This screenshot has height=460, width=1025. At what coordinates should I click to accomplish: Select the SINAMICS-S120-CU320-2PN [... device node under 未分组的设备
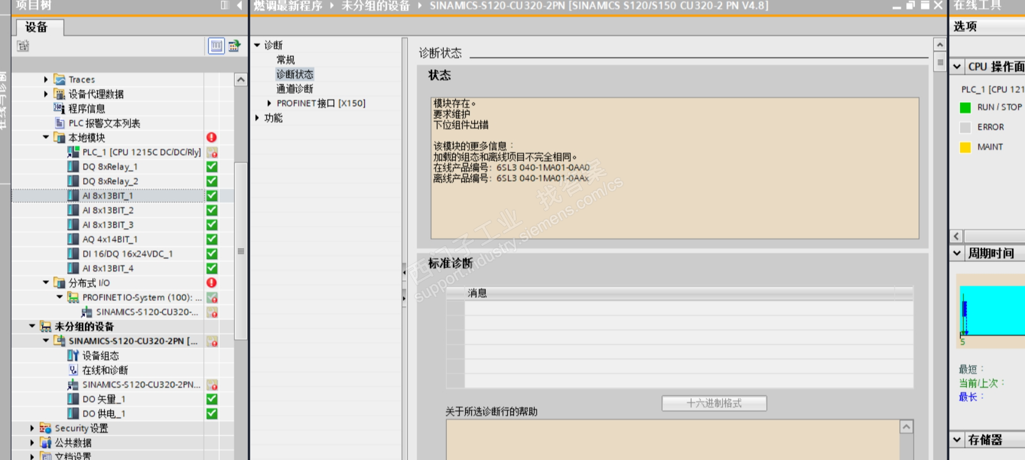tap(133, 341)
